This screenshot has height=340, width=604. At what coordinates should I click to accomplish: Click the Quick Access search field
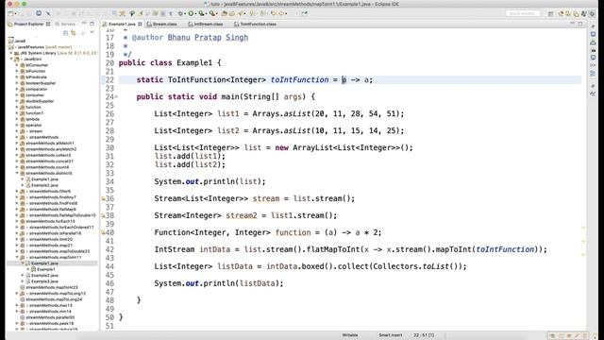click(x=523, y=13)
